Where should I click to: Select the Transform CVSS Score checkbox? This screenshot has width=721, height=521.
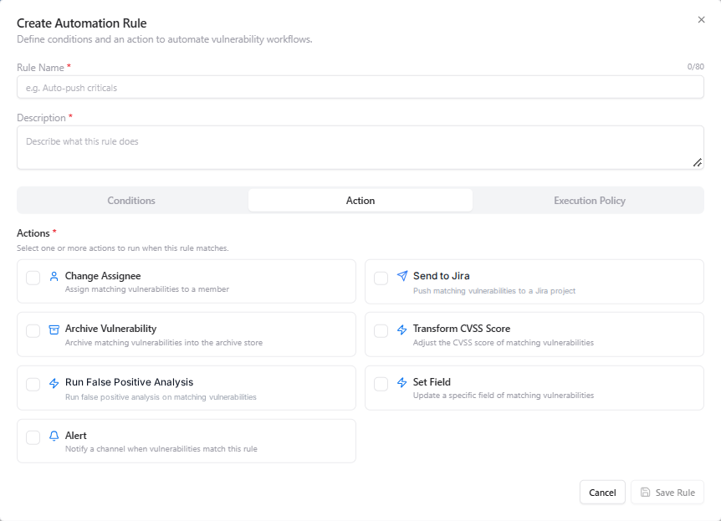click(381, 330)
